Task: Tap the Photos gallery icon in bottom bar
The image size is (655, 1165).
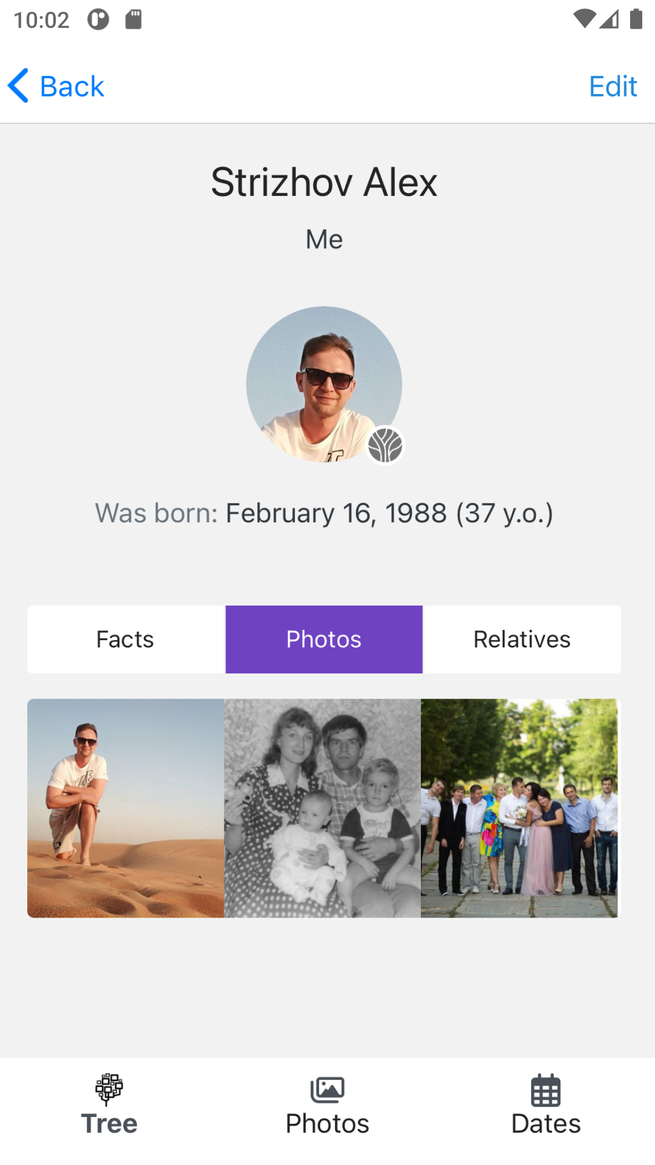Action: pyautogui.click(x=327, y=1090)
